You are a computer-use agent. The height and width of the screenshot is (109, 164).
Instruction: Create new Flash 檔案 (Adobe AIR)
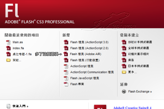tap(86, 54)
